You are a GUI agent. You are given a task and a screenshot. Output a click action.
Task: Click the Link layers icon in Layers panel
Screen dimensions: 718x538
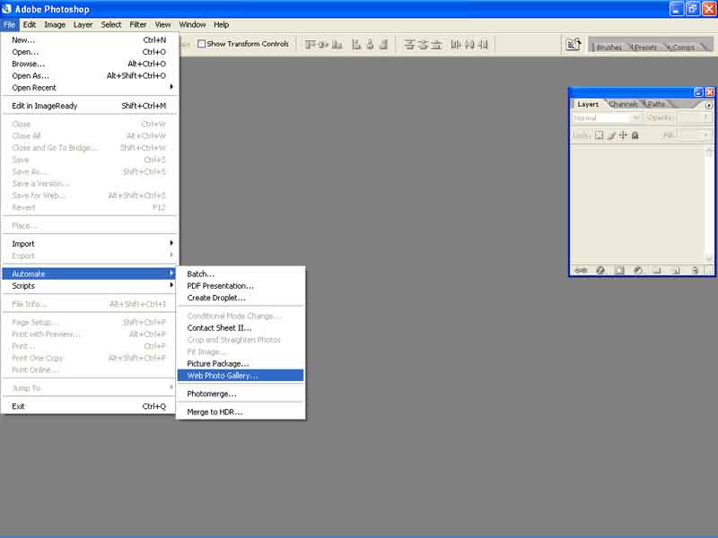[x=581, y=270]
